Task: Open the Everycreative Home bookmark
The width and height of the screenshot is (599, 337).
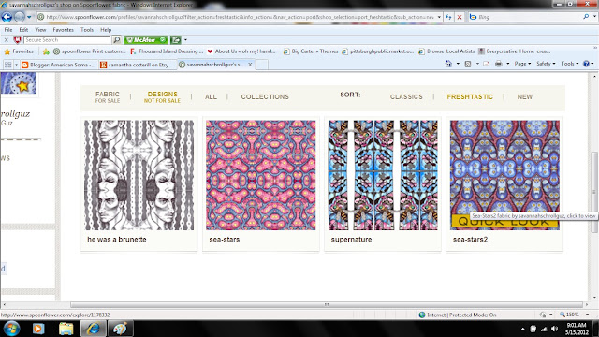Action: click(514, 51)
